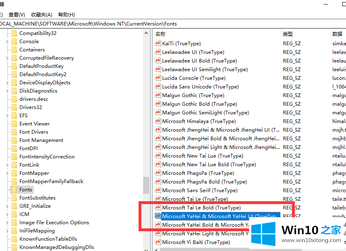Select Leelawadee UI Semilight (TrueType) value

click(205, 70)
